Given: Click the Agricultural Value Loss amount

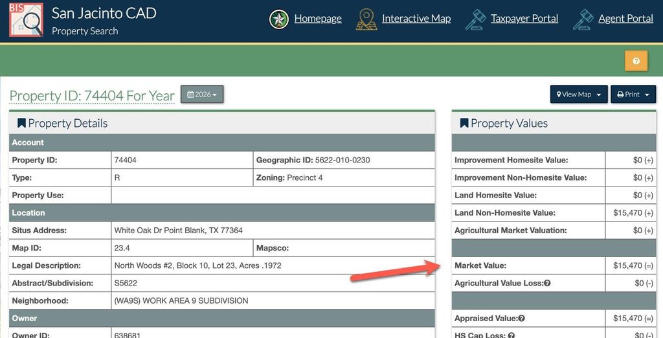Looking at the screenshot, I should 644,283.
